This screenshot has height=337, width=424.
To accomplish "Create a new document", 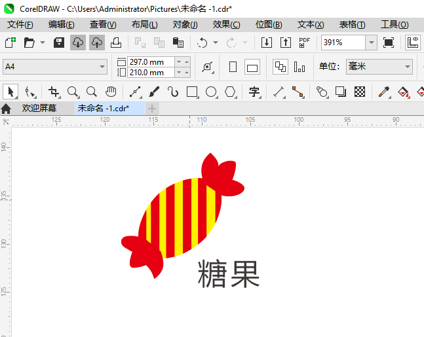I will point(10,43).
